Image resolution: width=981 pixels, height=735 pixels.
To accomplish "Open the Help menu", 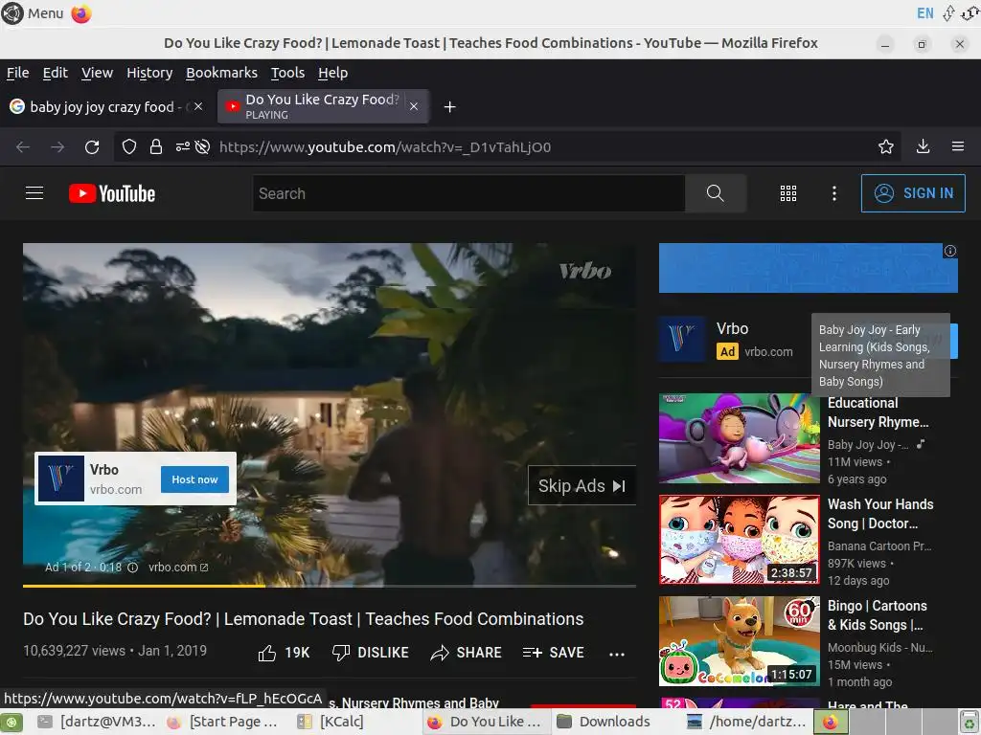I will [x=332, y=73].
